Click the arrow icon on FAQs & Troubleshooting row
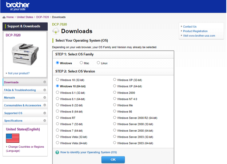This screenshot has width=227, height=164. [45, 90]
